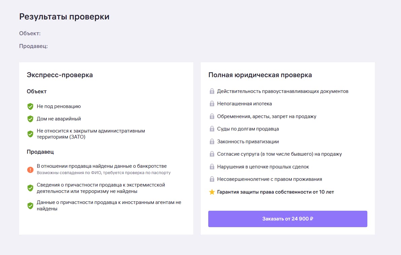Click shield icon beside extremism check result
Viewport: 401px width, 255px height.
[30, 188]
